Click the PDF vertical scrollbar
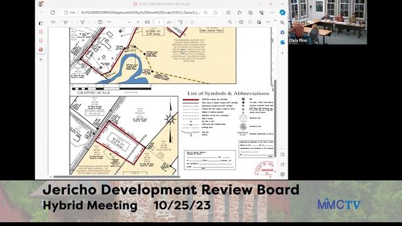The image size is (402, 226). click(x=275, y=118)
